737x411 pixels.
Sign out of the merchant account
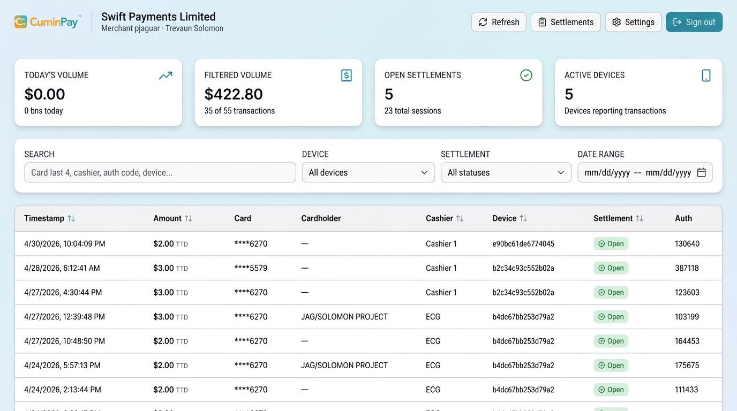(694, 22)
